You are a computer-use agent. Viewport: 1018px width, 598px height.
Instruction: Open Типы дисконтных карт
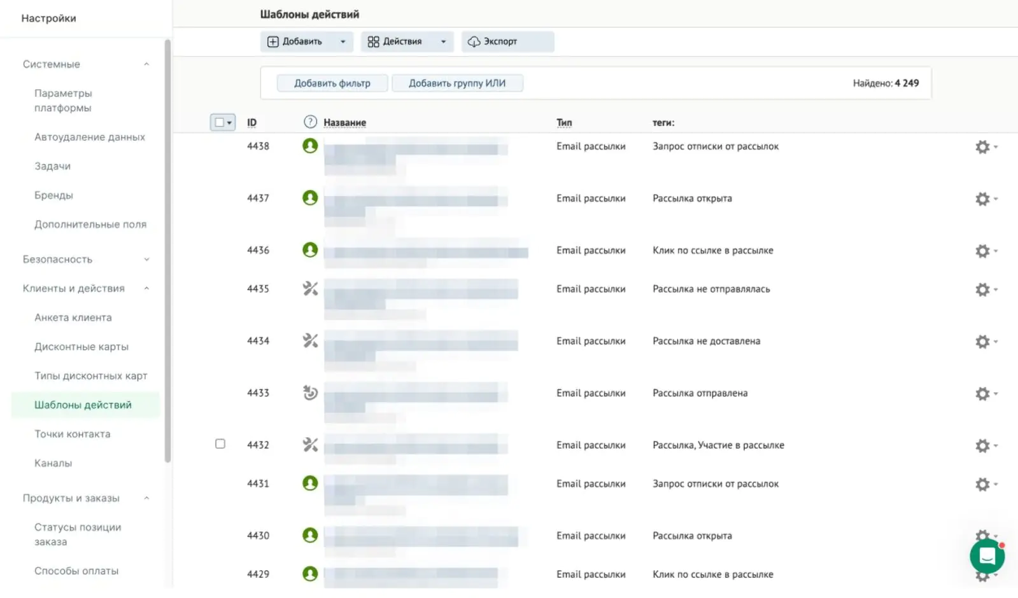(x=91, y=376)
